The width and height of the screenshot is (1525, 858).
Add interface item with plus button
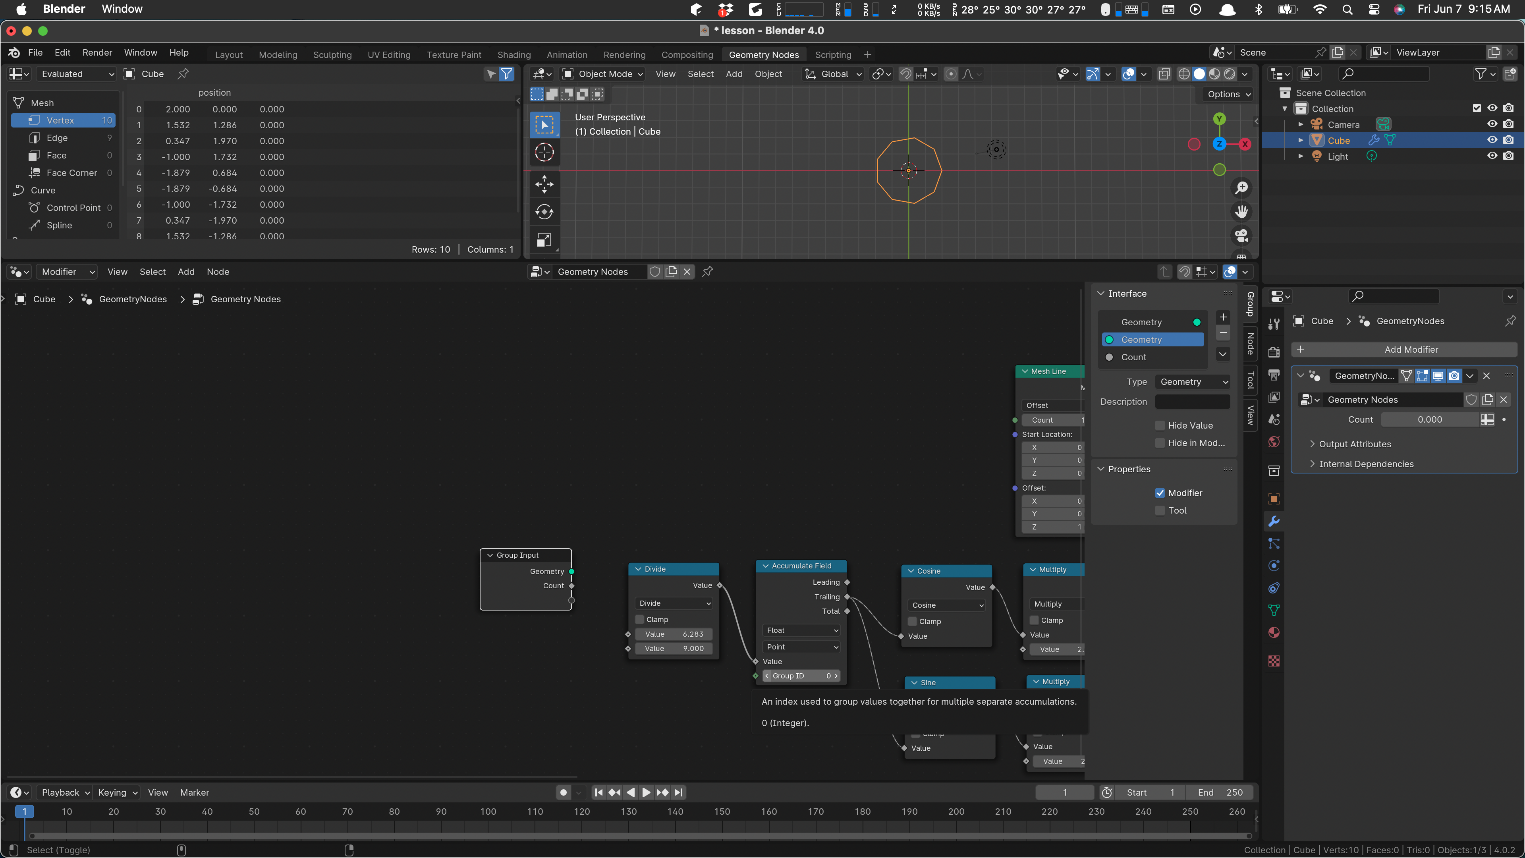click(x=1223, y=317)
